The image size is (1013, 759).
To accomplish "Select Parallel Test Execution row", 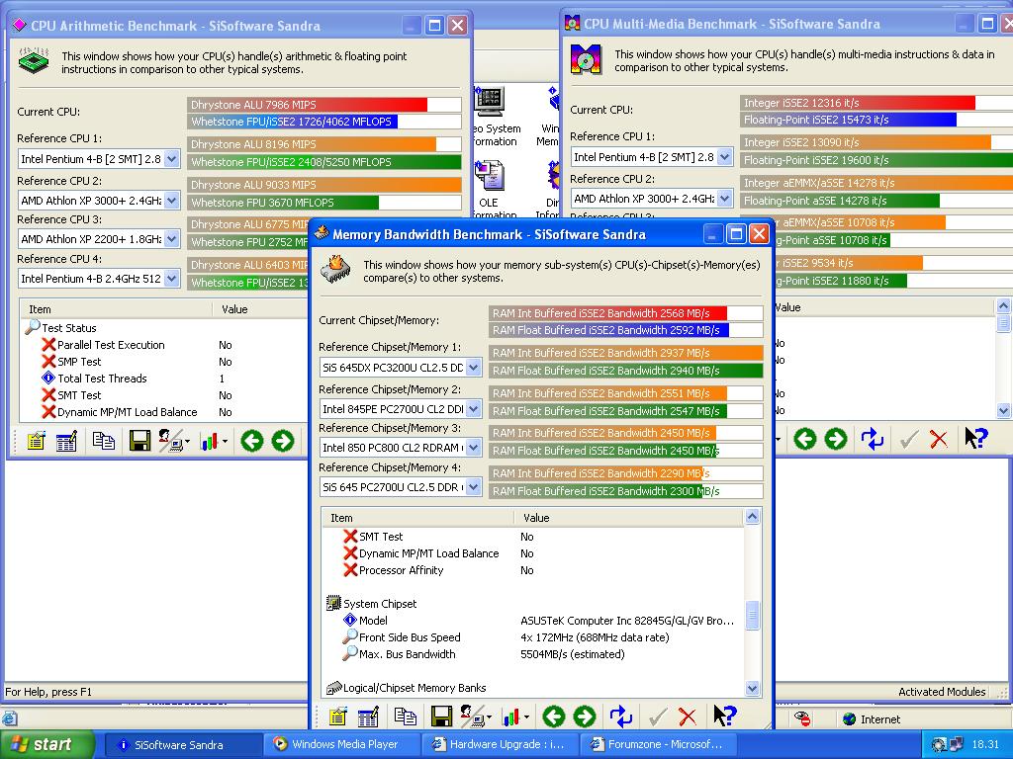I will (103, 345).
